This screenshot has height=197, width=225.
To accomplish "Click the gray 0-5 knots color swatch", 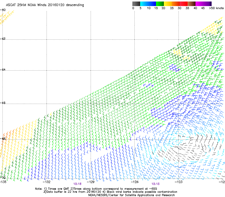I will pos(136,4).
